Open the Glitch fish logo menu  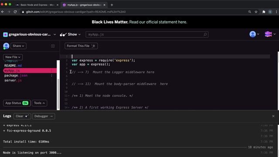click(270, 34)
